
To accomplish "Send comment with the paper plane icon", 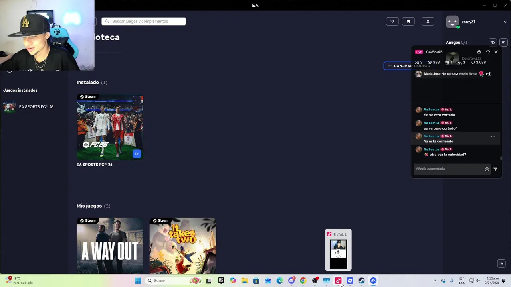I will 495,169.
